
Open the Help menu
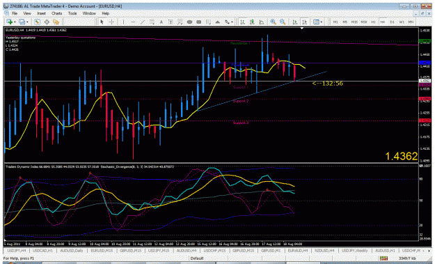point(105,13)
